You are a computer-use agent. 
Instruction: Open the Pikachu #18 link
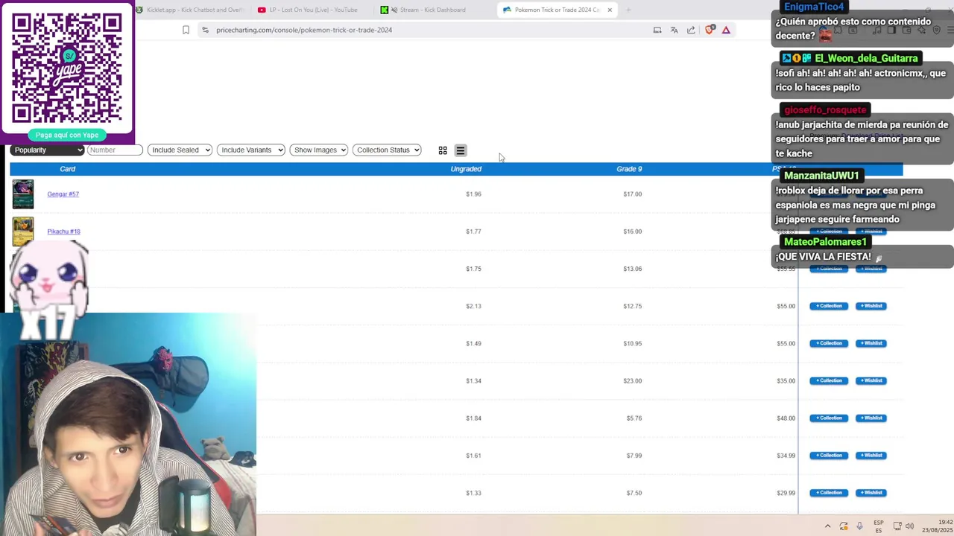pyautogui.click(x=63, y=232)
